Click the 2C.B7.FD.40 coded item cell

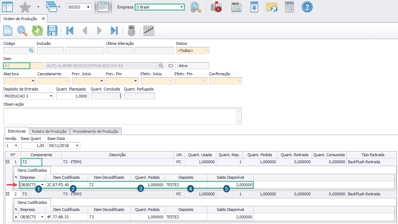(x=66, y=185)
